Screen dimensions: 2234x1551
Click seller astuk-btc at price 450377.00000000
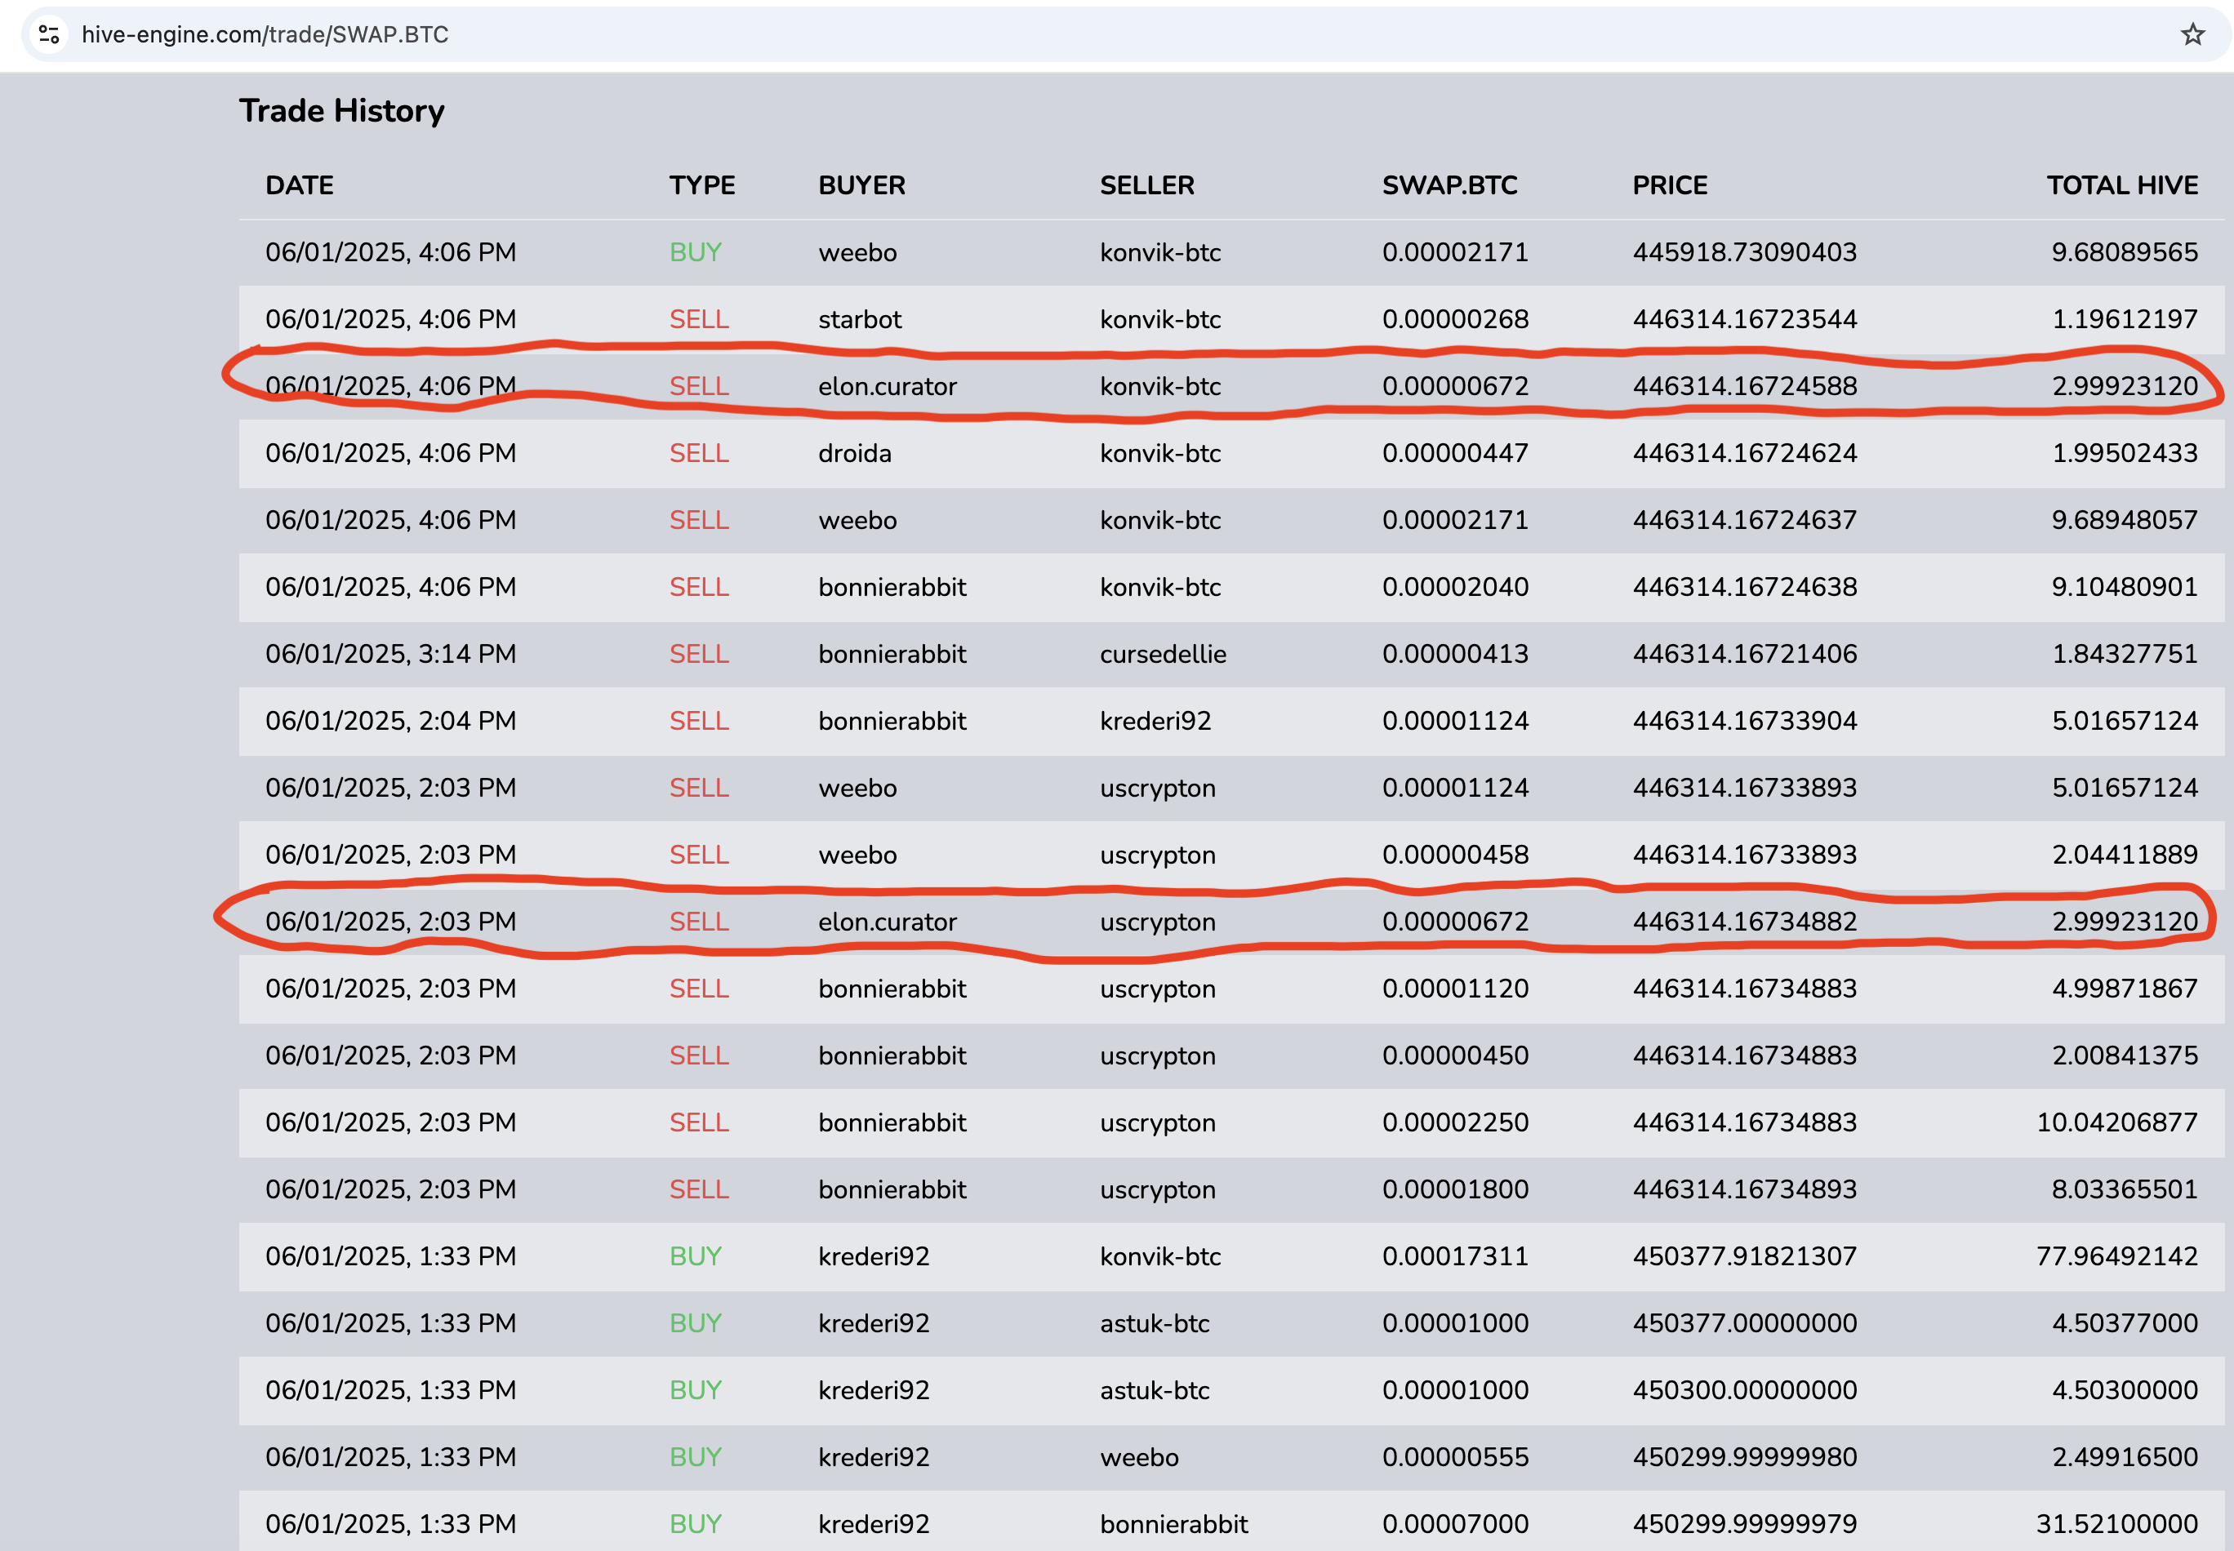tap(1154, 1323)
